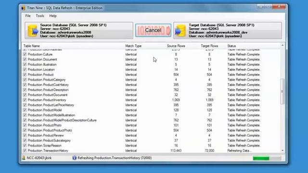Uncheck Production.ProductListPriceHistory table
The width and height of the screenshot is (308, 173).
(x=25, y=105)
